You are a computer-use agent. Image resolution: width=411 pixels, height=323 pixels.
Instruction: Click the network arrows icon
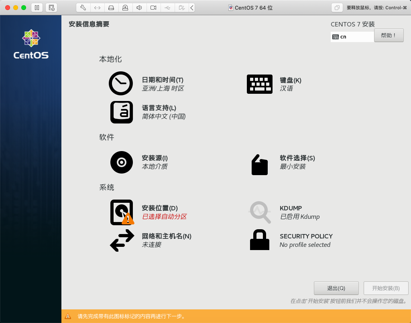pyautogui.click(x=122, y=240)
